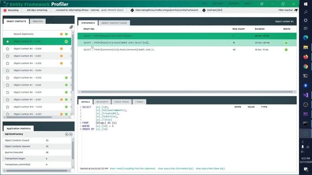Select Object context #10 - 0.014
The height and width of the screenshot is (175, 312).
click(x=37, y=107)
